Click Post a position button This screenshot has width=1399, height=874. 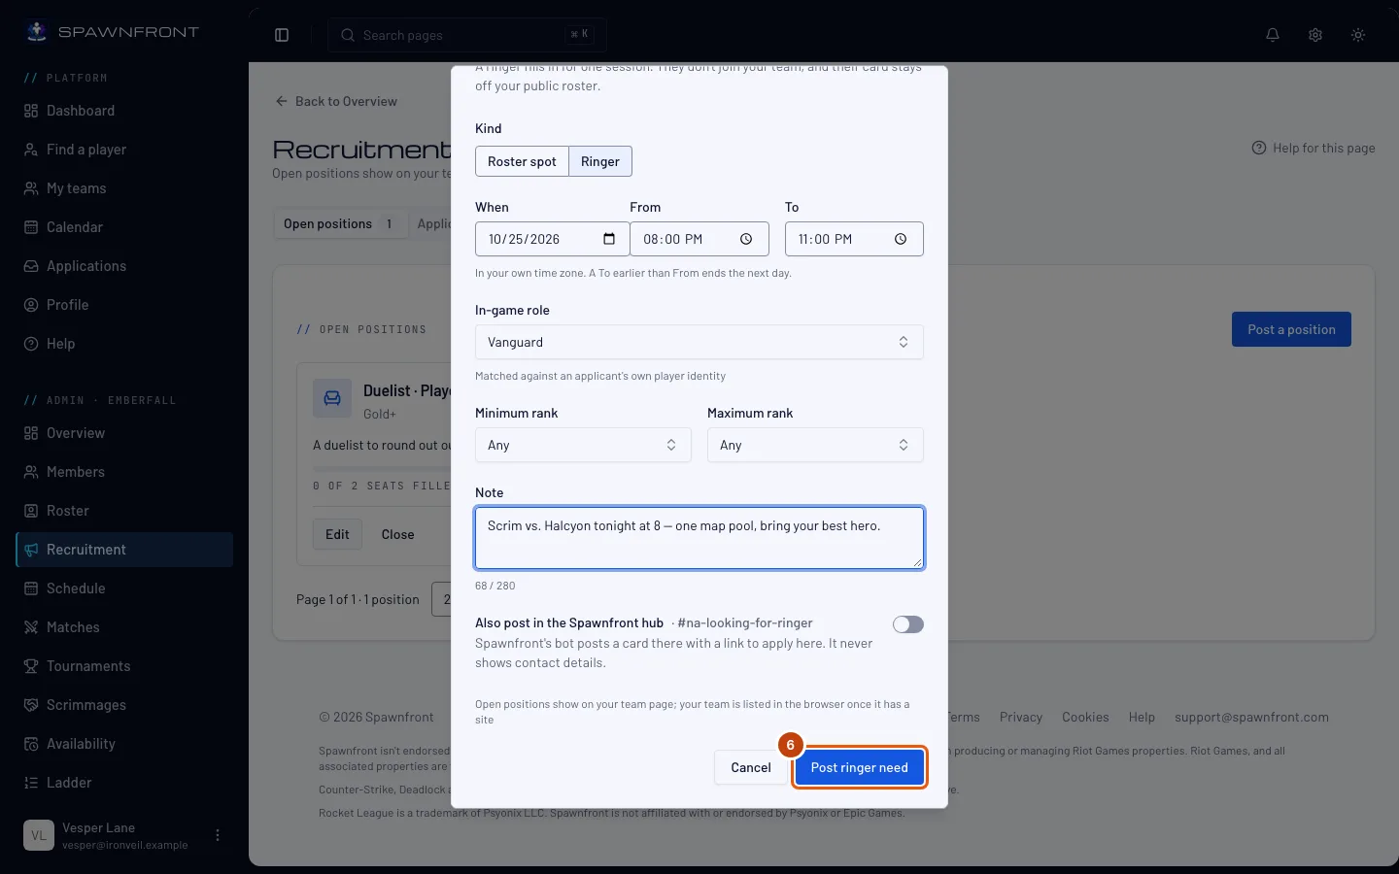[x=1291, y=329]
